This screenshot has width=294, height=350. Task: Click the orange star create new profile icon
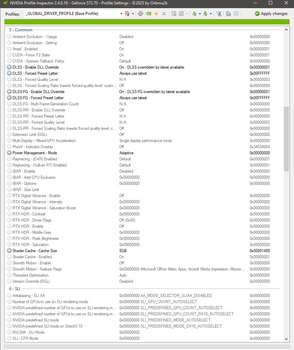tap(156, 14)
